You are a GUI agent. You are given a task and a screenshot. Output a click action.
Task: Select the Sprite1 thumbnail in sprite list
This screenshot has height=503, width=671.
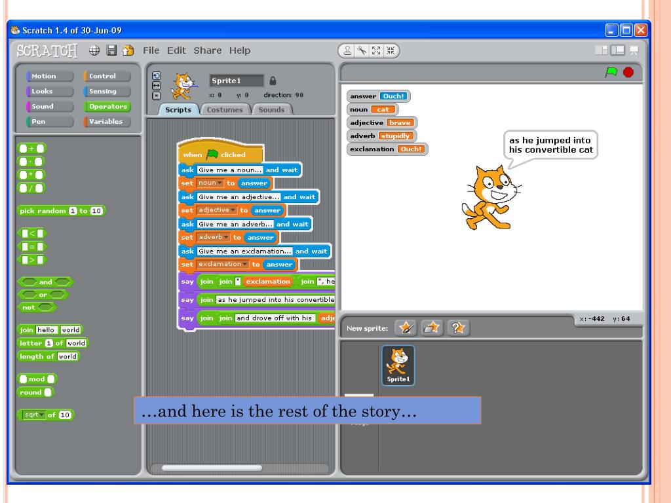click(x=398, y=365)
